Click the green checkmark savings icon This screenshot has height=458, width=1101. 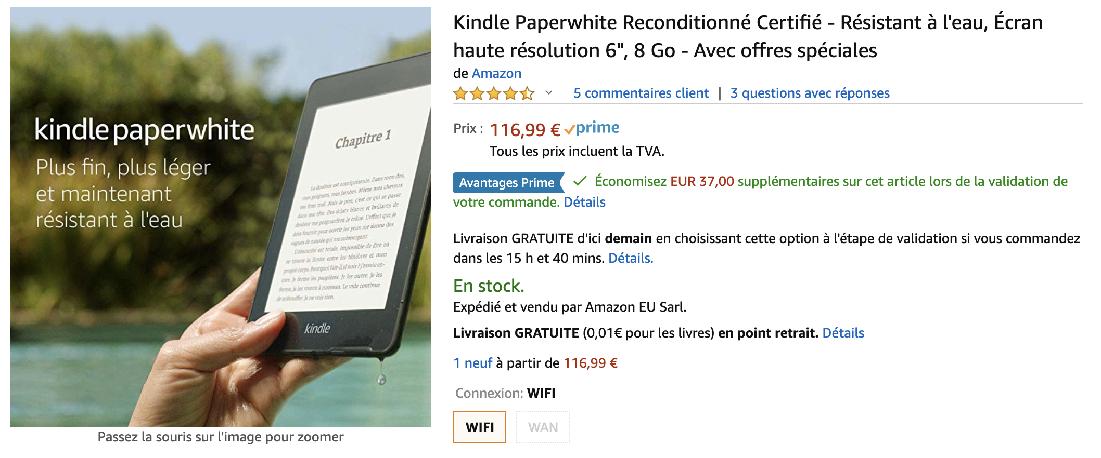pos(580,181)
